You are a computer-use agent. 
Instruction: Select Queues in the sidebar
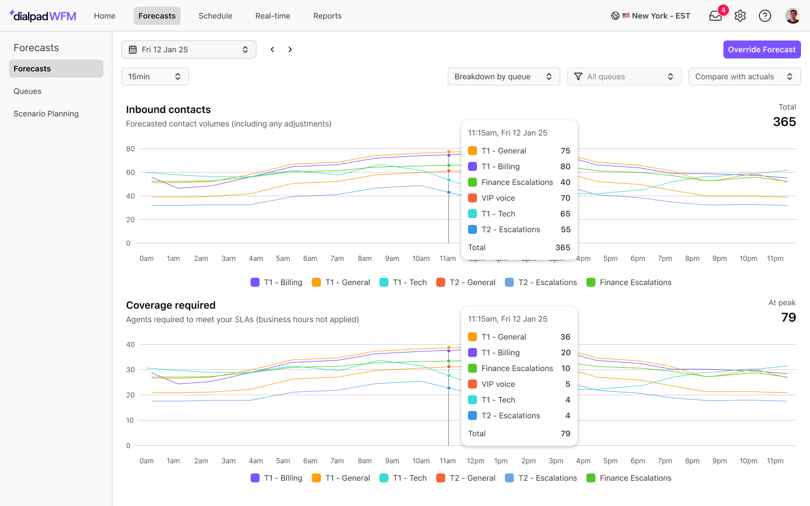[56, 91]
